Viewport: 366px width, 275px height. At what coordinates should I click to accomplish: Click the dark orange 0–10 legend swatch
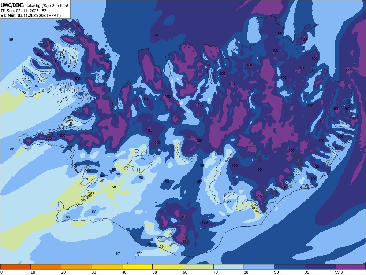pos(15,267)
